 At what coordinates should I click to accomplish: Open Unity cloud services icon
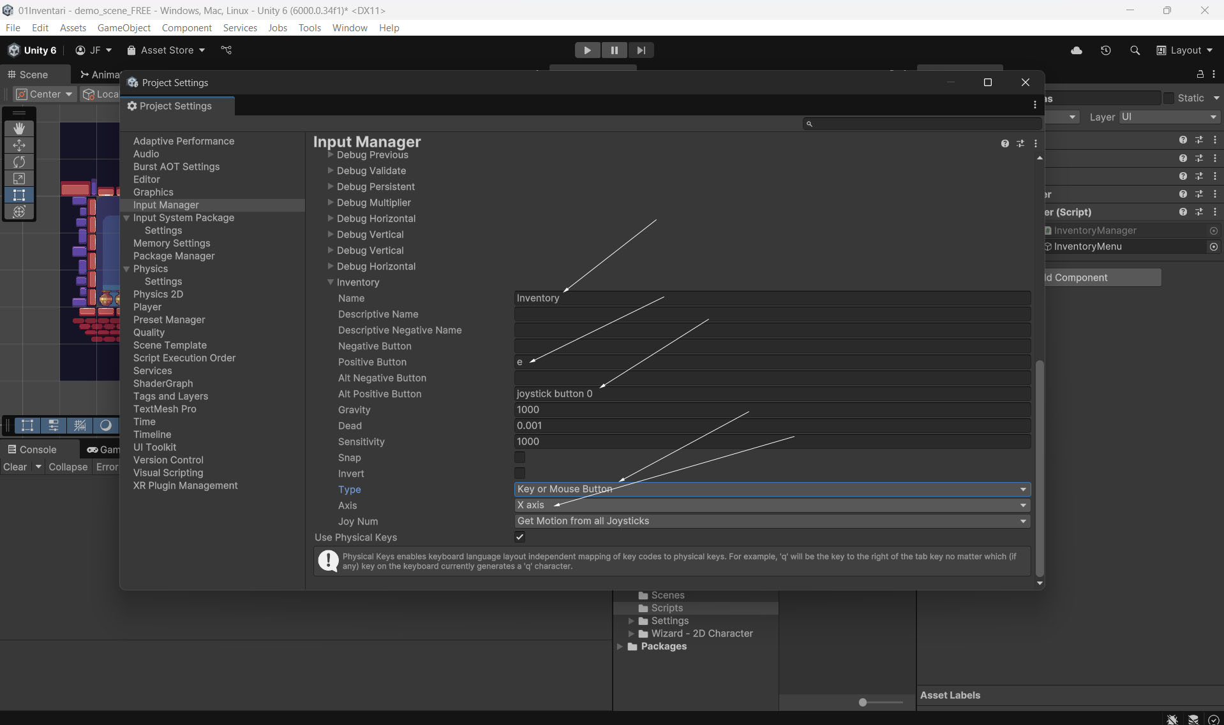click(x=1076, y=50)
